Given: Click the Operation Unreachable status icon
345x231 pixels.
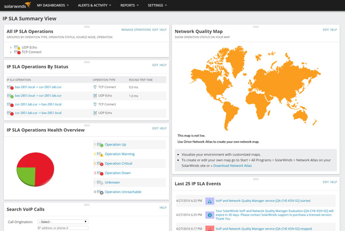Looking at the screenshot, I should click(x=100, y=192).
